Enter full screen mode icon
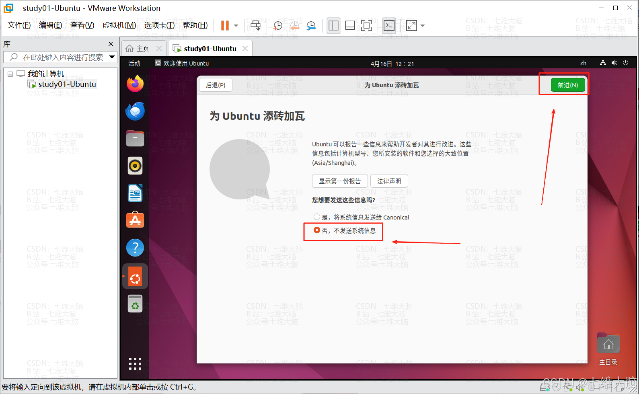Image resolution: width=639 pixels, height=394 pixels. click(366, 26)
